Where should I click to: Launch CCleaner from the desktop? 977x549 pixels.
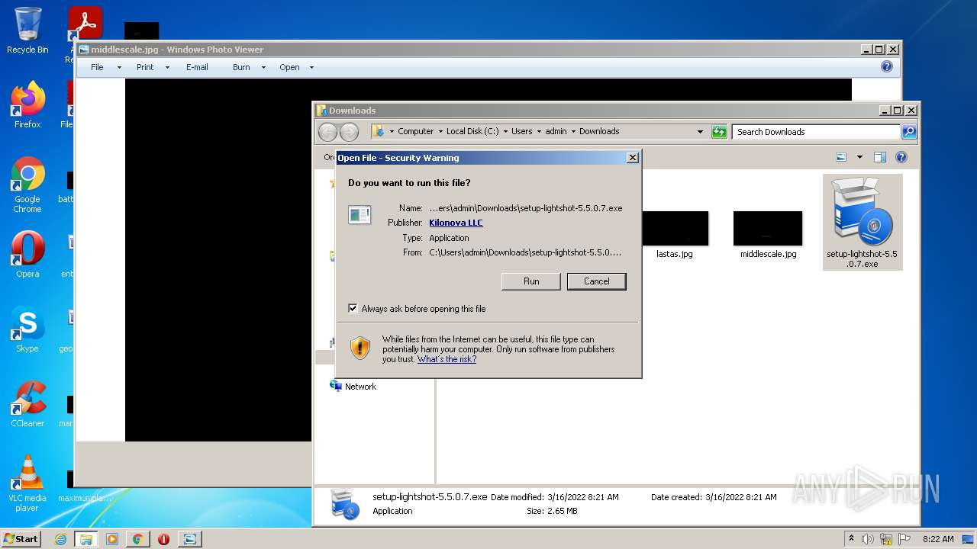coord(27,404)
